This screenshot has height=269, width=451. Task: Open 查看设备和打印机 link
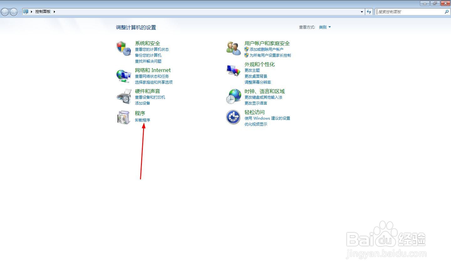[x=150, y=97]
